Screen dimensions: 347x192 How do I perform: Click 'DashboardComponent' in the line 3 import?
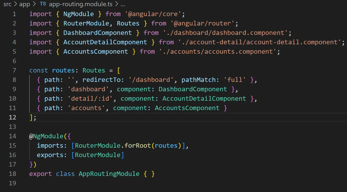pos(98,33)
